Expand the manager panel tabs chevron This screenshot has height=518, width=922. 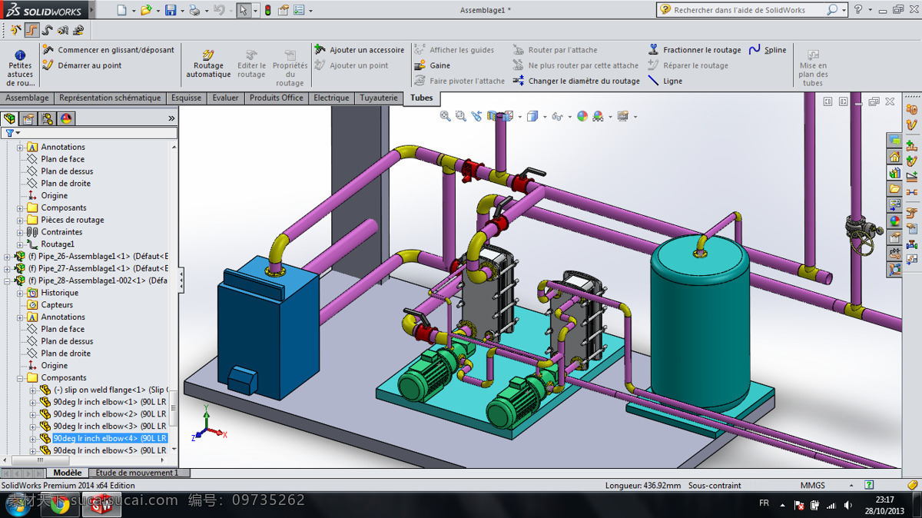point(171,118)
